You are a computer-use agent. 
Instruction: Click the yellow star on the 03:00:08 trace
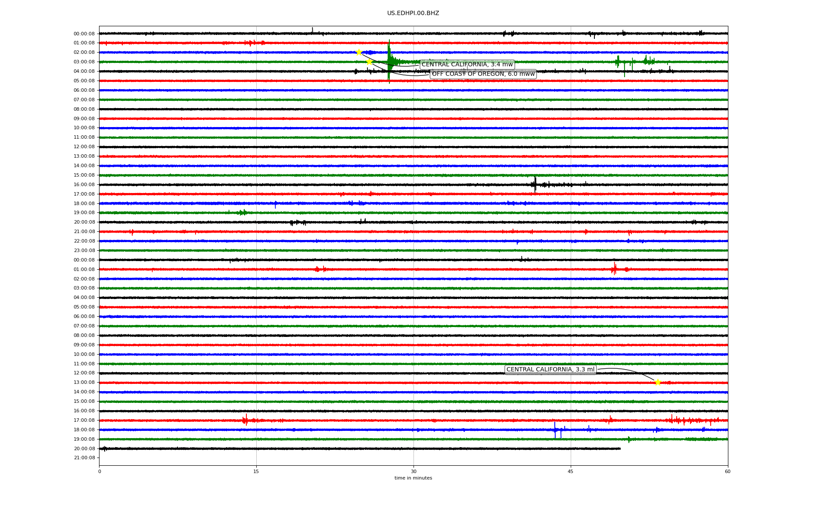[x=369, y=62]
